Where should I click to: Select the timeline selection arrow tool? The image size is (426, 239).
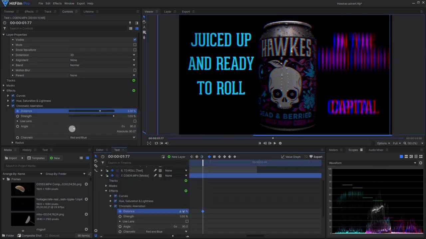click(x=96, y=156)
